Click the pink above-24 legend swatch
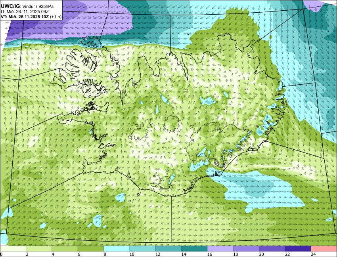This screenshot has height=257, width=337. coord(324,249)
